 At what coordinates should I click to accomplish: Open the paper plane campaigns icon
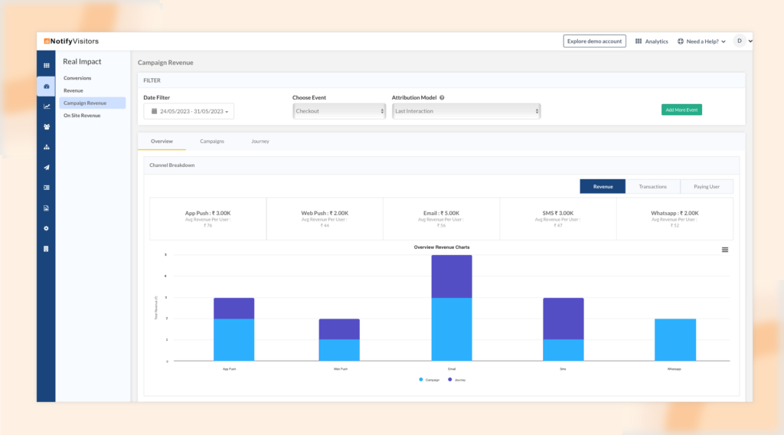click(47, 168)
